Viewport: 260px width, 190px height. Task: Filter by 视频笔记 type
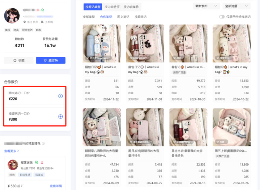[x=140, y=17]
